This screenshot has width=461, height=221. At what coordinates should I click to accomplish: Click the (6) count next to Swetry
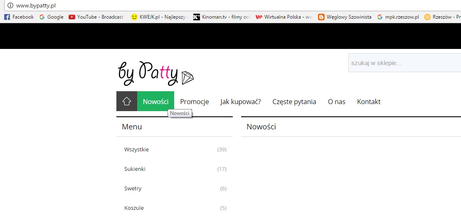click(224, 189)
